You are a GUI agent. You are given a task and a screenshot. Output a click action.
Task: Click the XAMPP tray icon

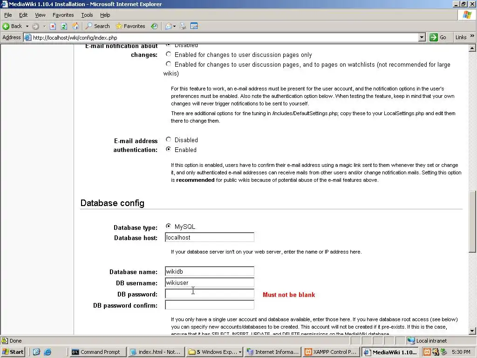click(427, 352)
